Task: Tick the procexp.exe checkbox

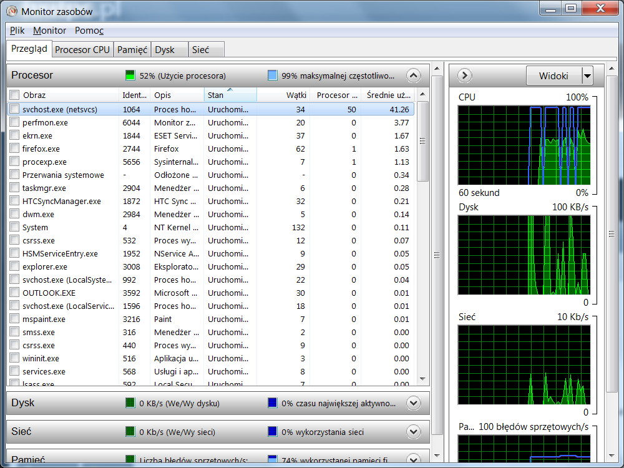Action: pos(14,161)
